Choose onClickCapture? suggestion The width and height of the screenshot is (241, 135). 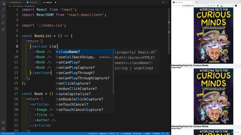point(84,83)
